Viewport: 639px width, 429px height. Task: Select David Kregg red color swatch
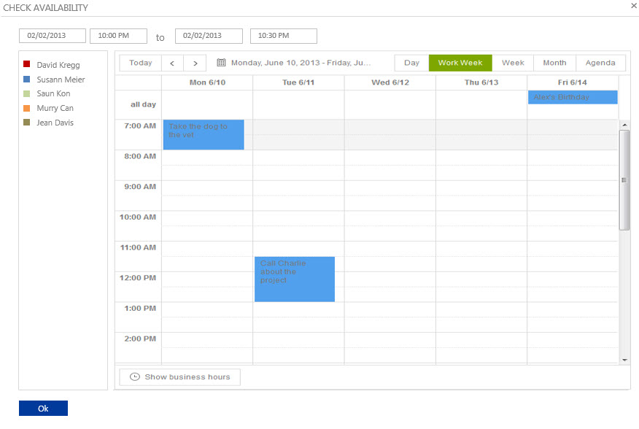[x=27, y=64]
